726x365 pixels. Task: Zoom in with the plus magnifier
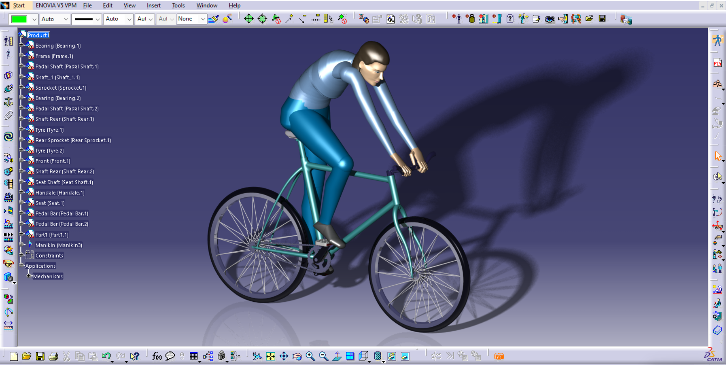click(310, 356)
